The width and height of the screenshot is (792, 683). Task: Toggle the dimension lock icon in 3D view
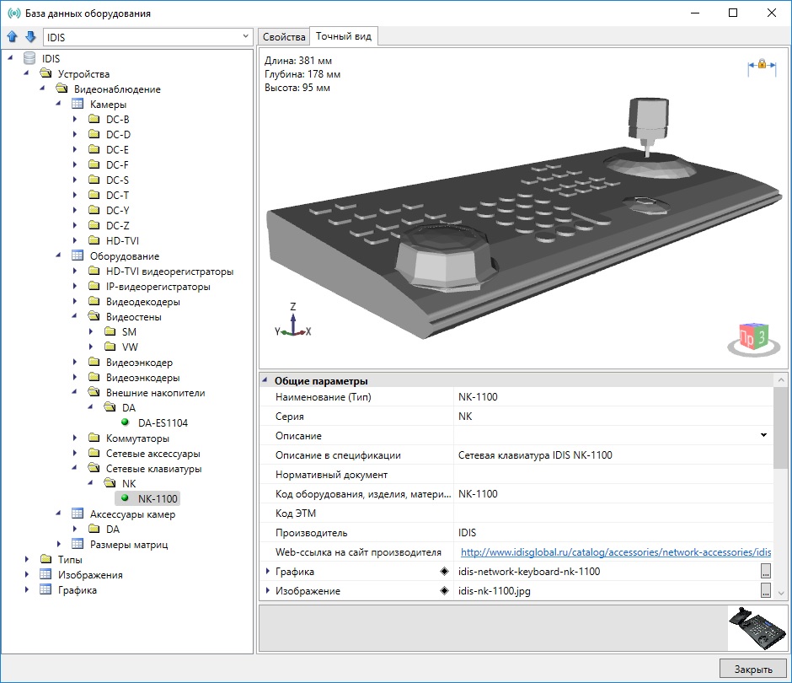tap(761, 65)
